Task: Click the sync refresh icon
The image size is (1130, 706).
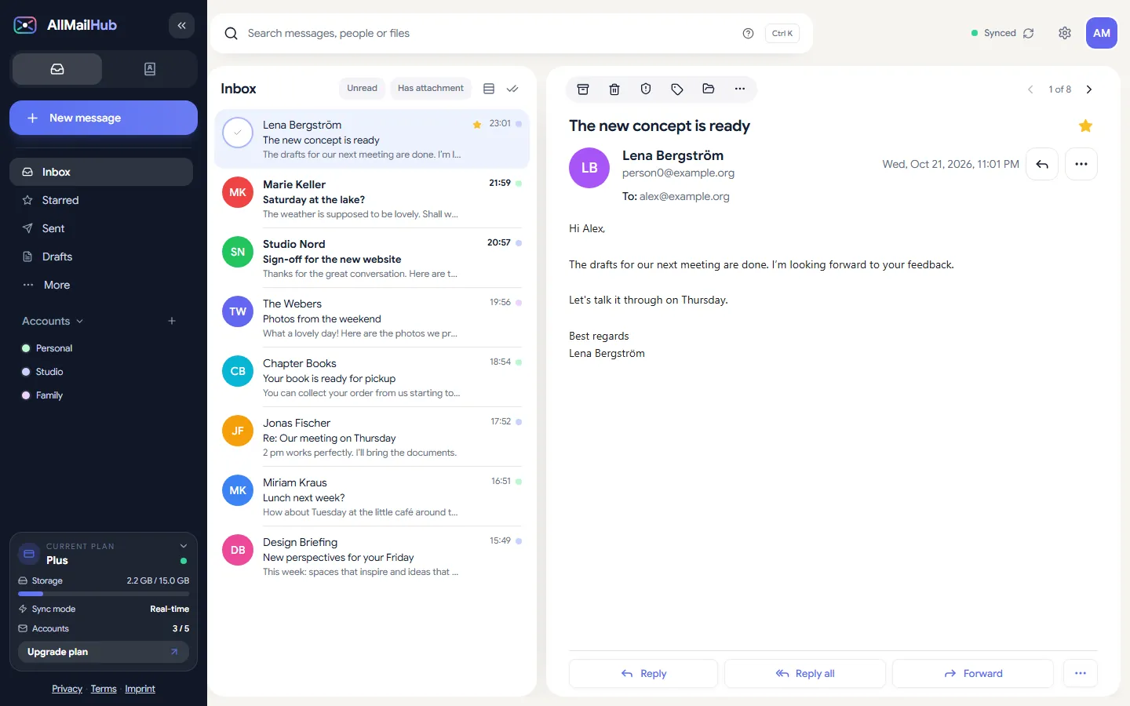Action: pyautogui.click(x=1029, y=33)
